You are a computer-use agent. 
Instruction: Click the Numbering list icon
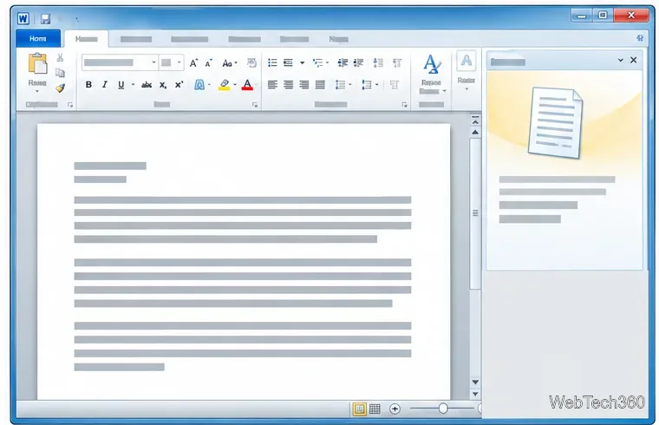coord(288,62)
